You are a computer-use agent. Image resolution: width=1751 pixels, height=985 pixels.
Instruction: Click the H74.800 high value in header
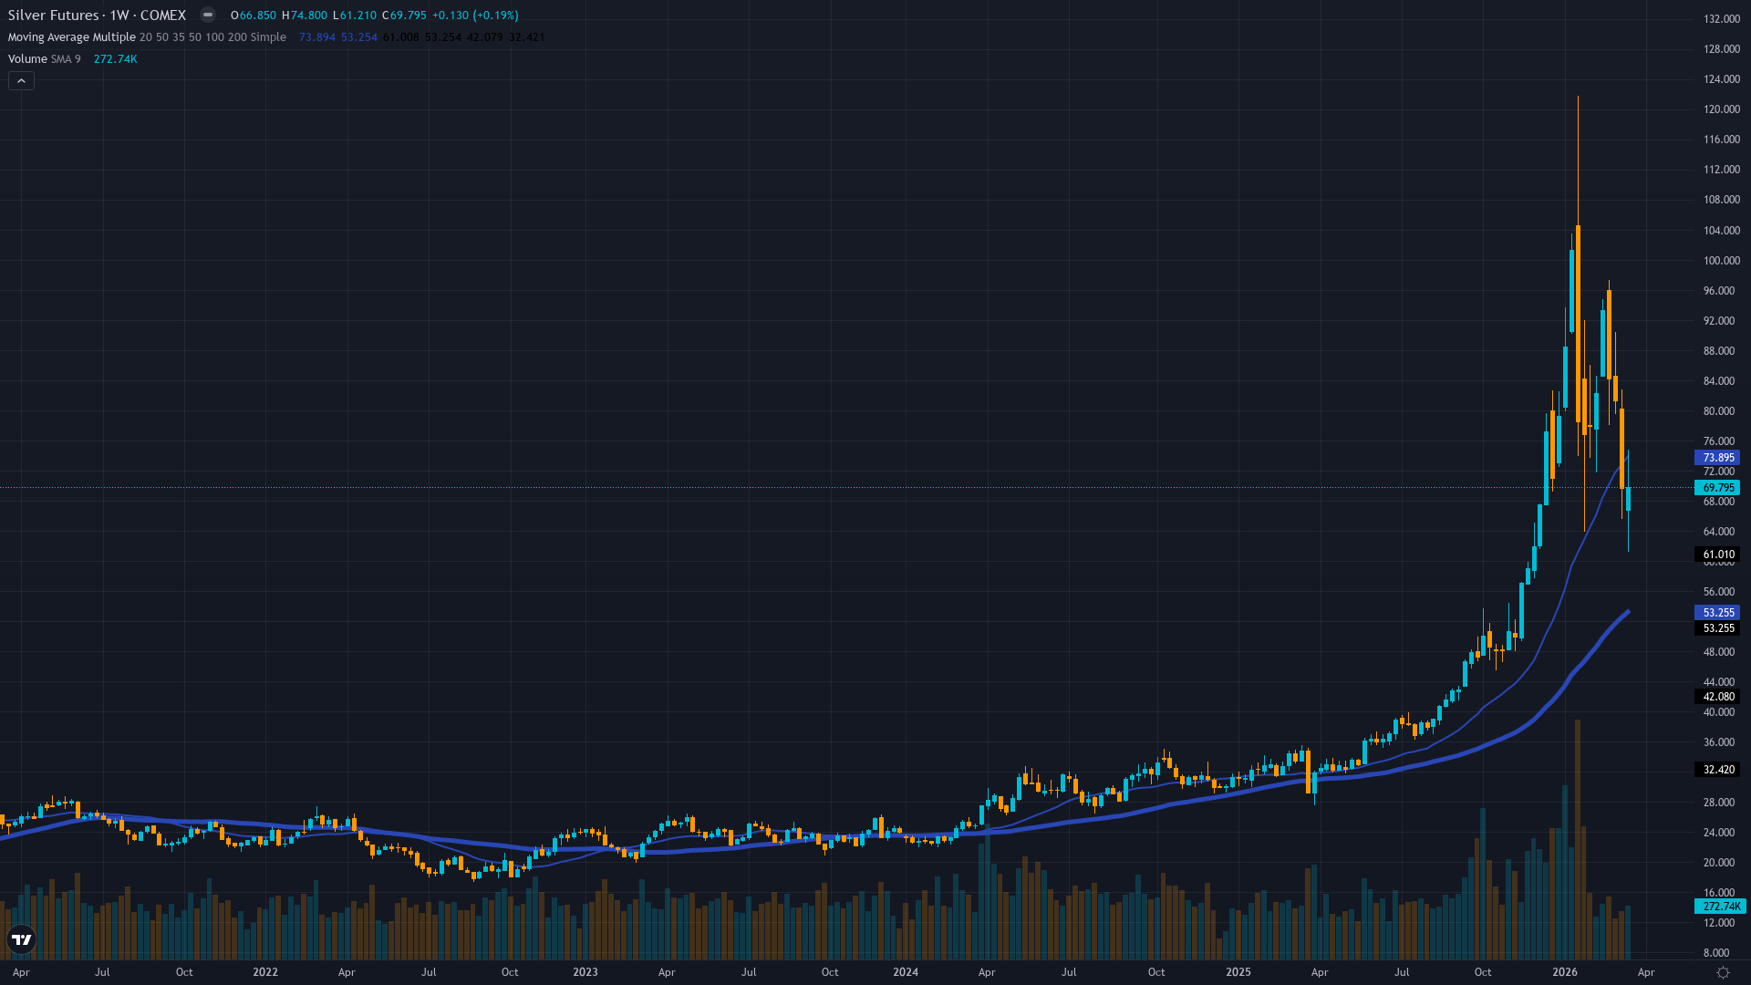point(305,16)
